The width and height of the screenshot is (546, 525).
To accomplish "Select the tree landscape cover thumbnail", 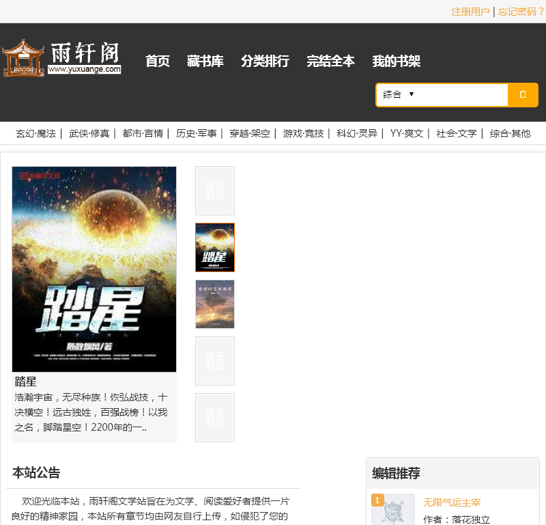I will coord(215,304).
